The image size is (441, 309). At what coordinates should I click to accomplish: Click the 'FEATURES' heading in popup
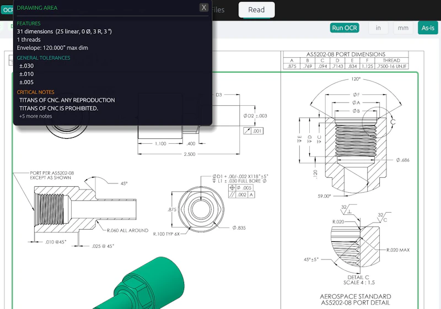tap(29, 23)
